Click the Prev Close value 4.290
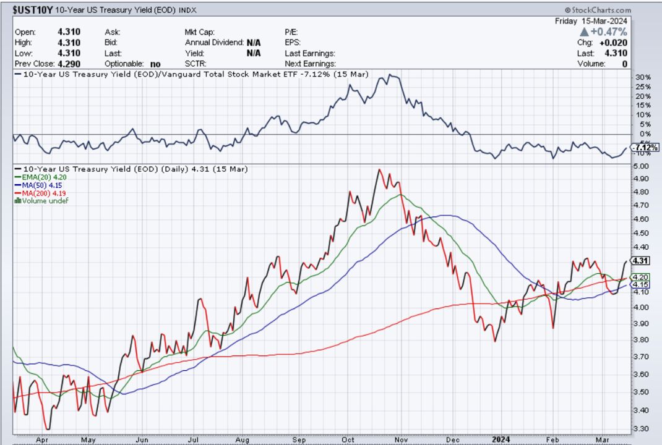The height and width of the screenshot is (445, 662). click(68, 63)
